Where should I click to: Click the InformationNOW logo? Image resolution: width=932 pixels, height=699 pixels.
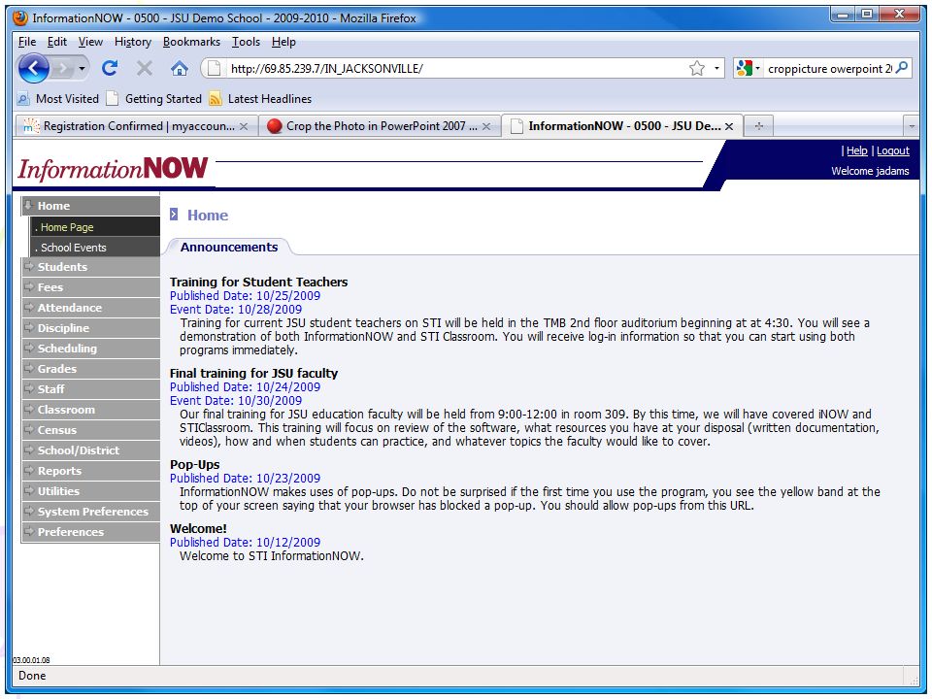click(x=113, y=169)
